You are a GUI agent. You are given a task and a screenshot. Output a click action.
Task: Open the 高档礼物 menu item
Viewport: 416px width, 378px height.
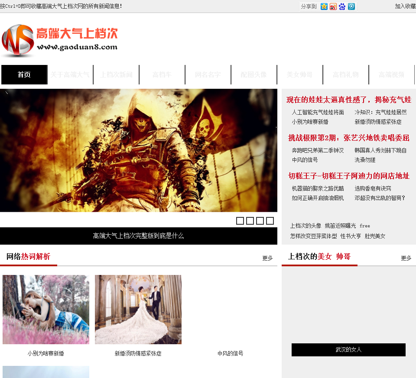click(346, 74)
